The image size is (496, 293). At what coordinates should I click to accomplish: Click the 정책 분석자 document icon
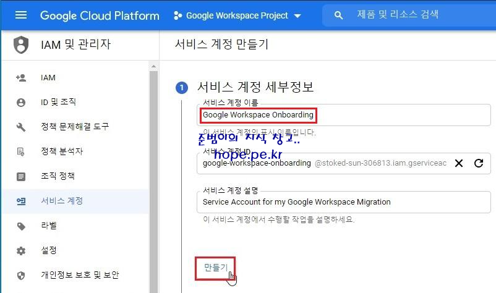[21, 151]
